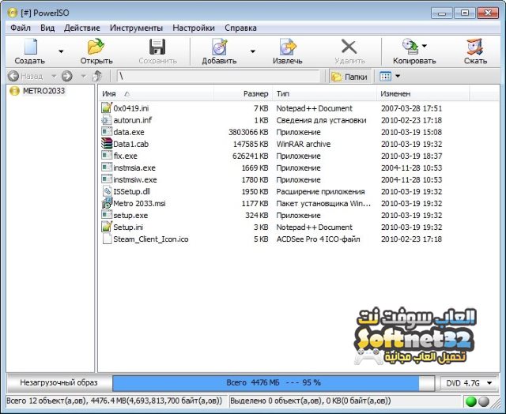This screenshot has width=506, height=414.
Task: Click the Добавить (Add) disc icon
Action: coord(220,47)
